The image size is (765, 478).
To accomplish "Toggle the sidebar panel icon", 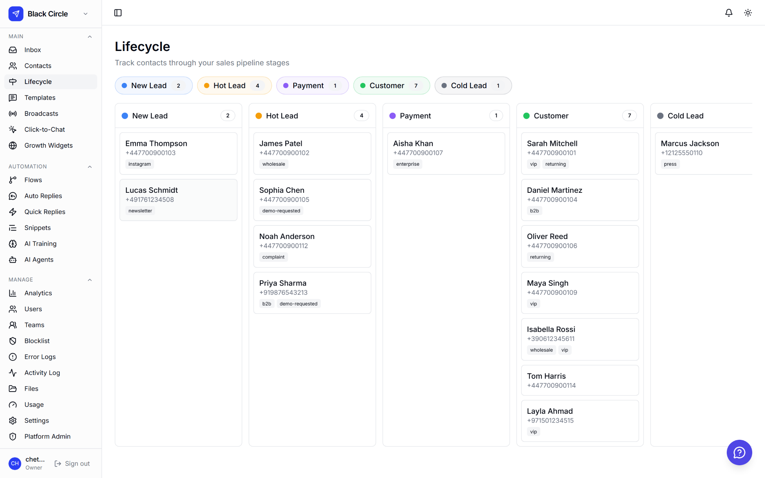I will point(118,13).
